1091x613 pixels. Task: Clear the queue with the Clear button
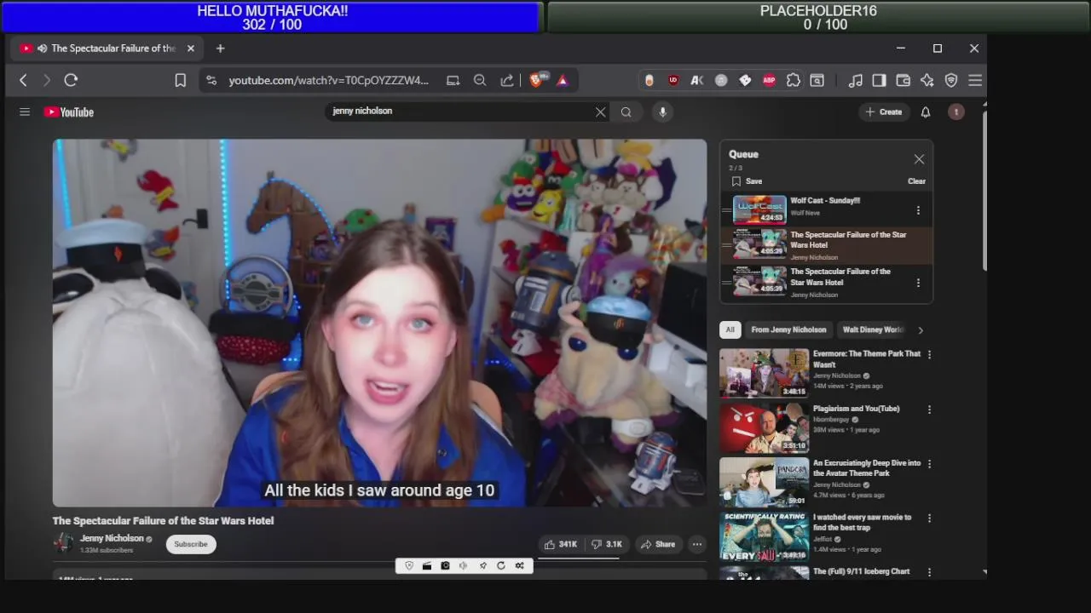pos(916,181)
